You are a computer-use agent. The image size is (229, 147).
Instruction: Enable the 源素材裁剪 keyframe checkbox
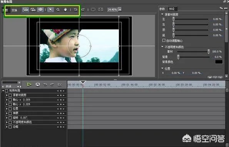click(x=10, y=95)
